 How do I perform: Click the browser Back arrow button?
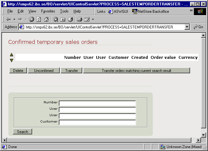[8, 19]
